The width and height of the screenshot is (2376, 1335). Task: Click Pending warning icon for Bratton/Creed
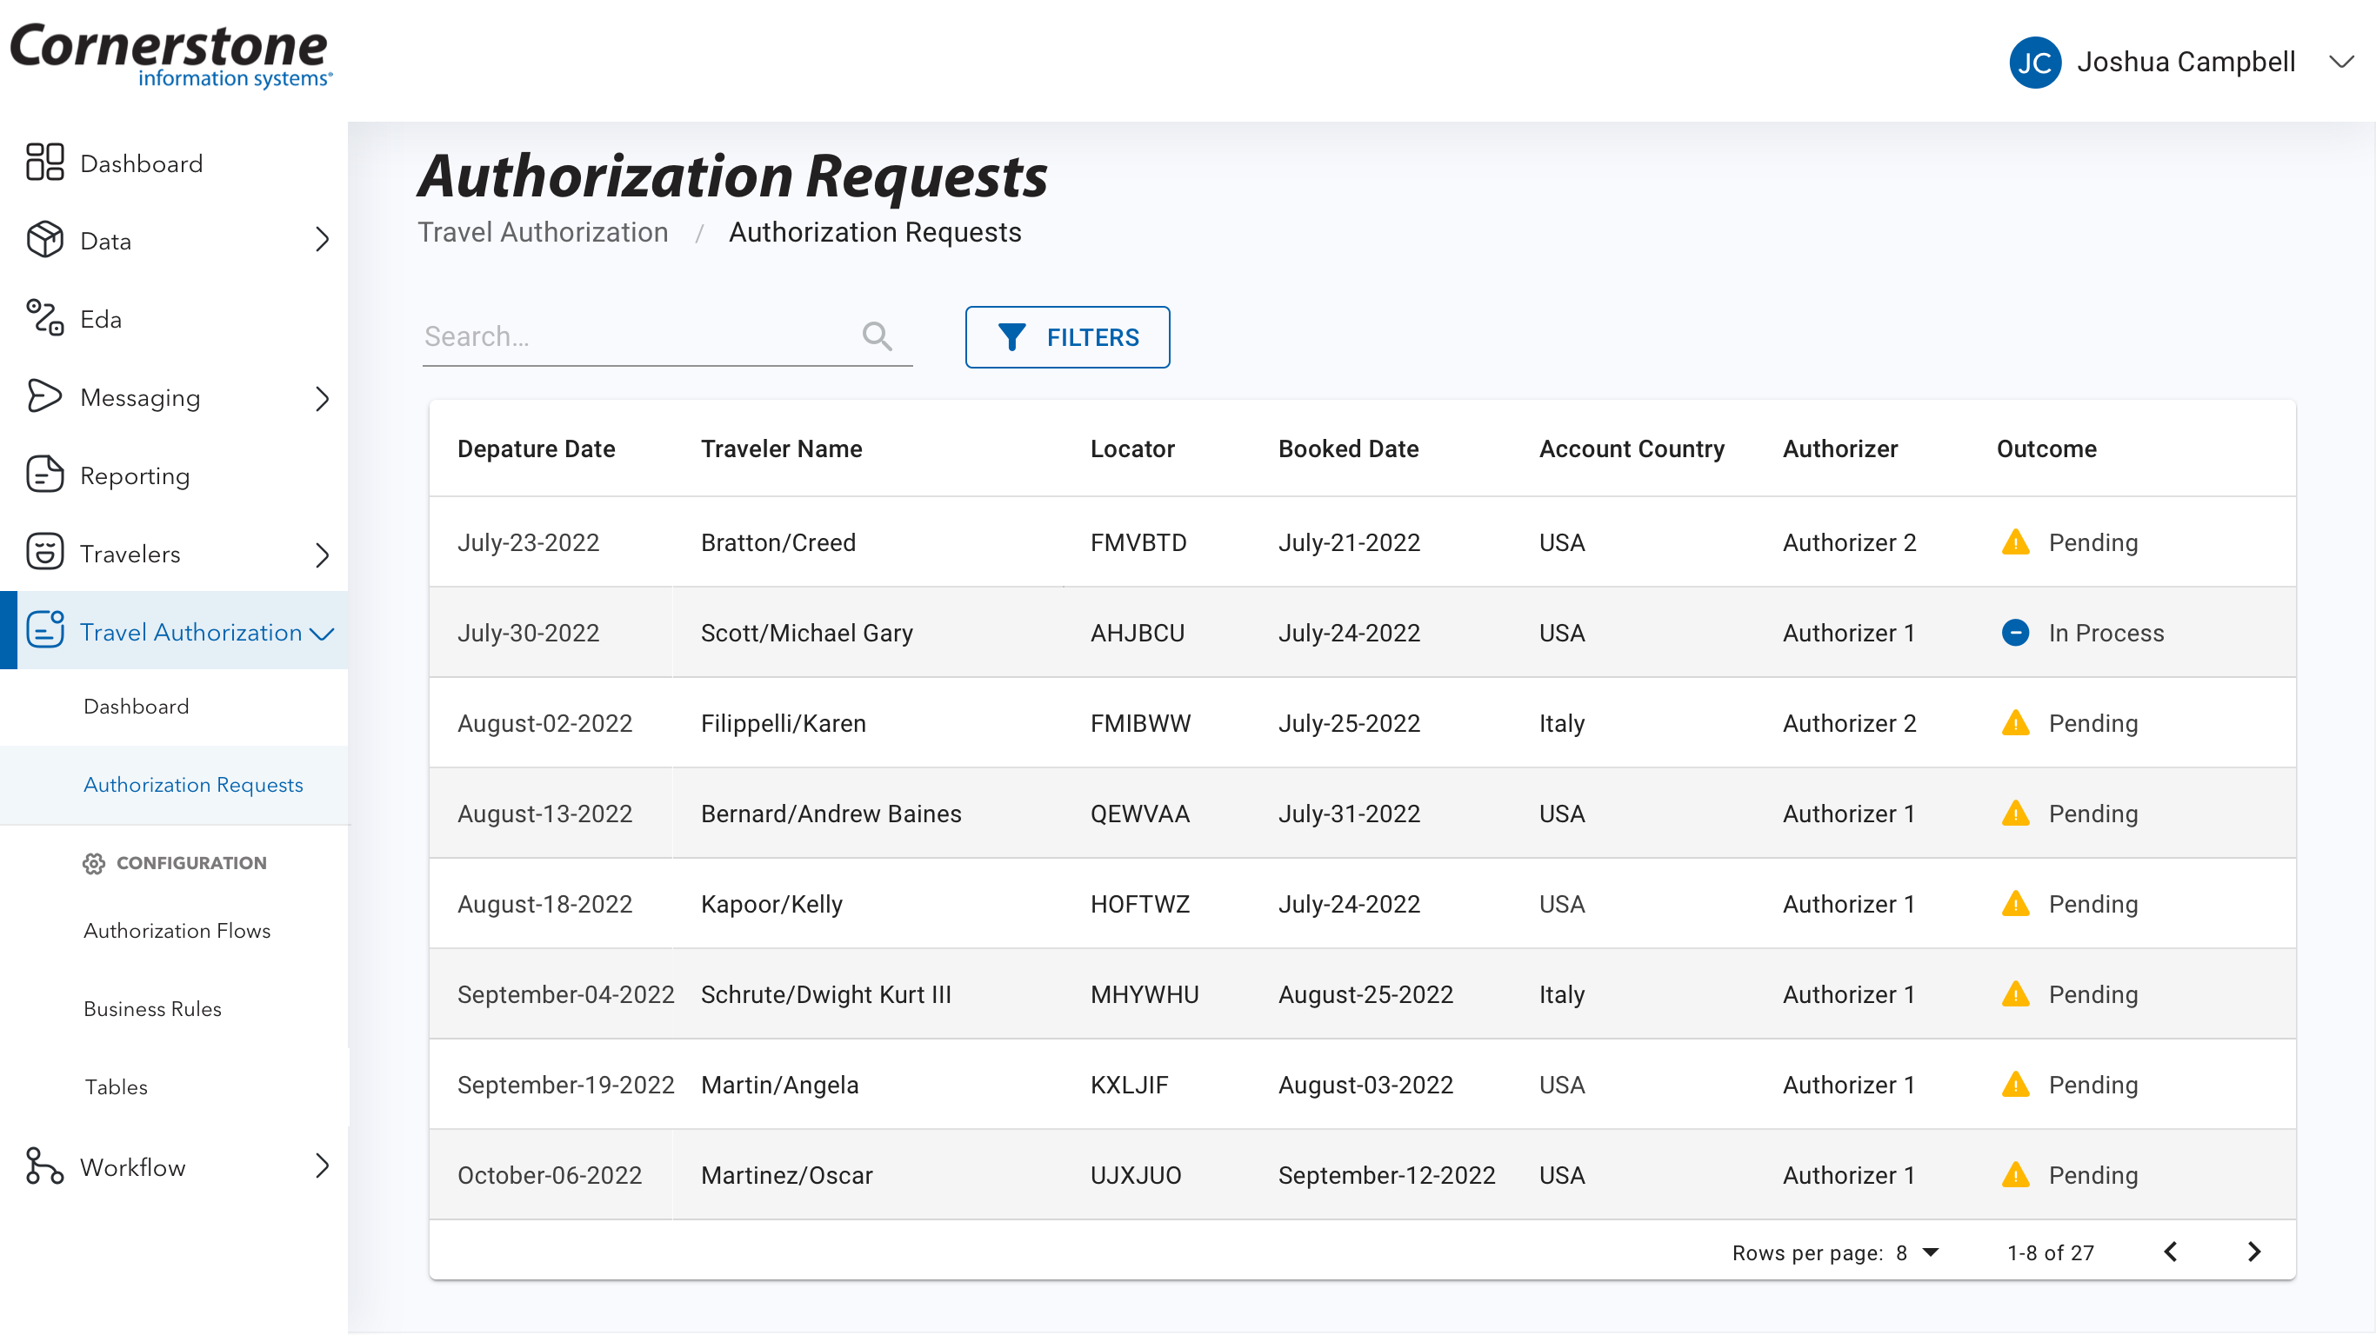[2014, 542]
